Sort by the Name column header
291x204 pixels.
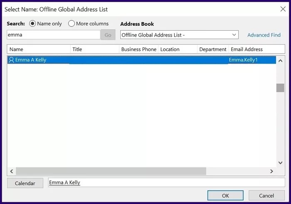coord(39,49)
